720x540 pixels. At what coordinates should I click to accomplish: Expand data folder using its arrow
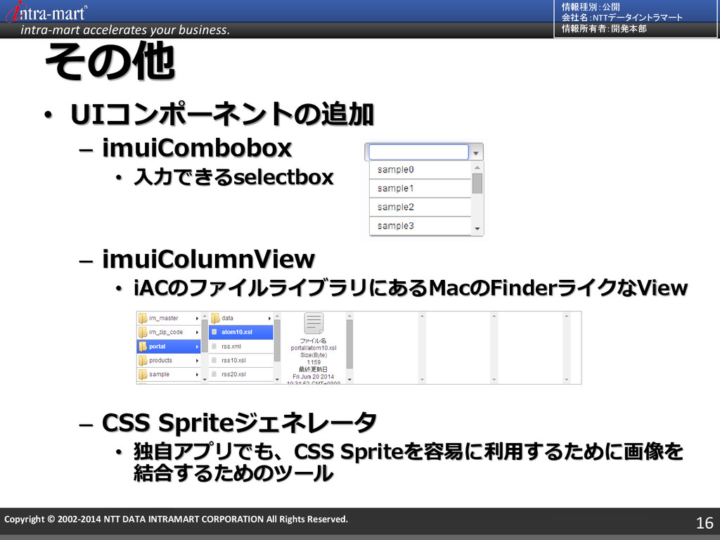269,319
